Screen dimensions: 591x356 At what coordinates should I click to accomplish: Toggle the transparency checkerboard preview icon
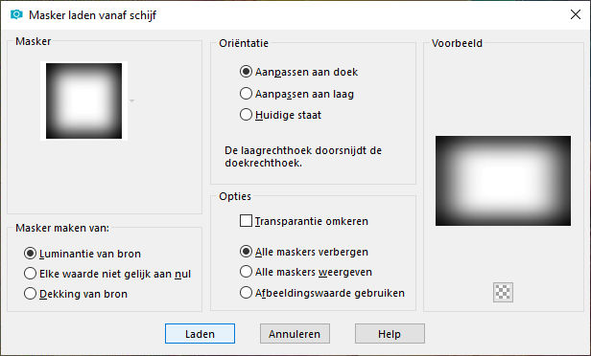(x=503, y=292)
